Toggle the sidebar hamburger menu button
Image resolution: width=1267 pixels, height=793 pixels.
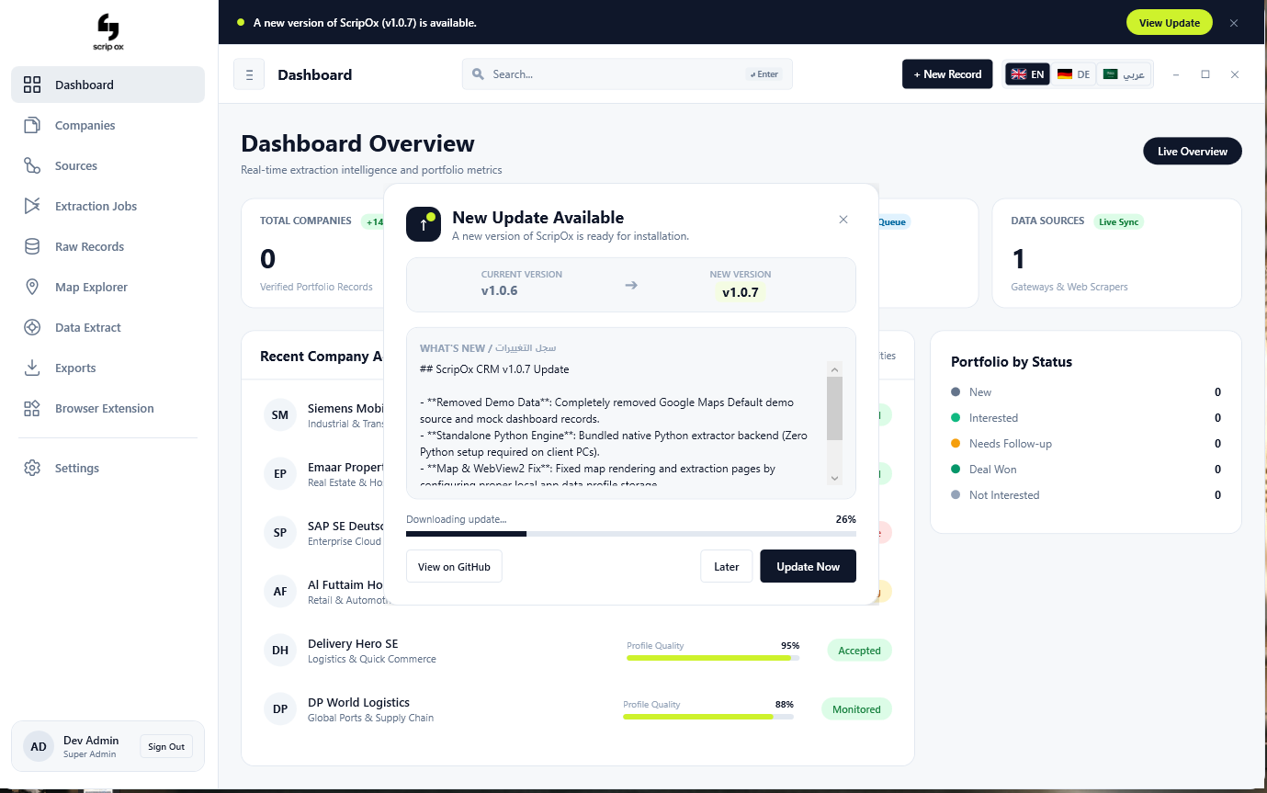pyautogui.click(x=249, y=74)
